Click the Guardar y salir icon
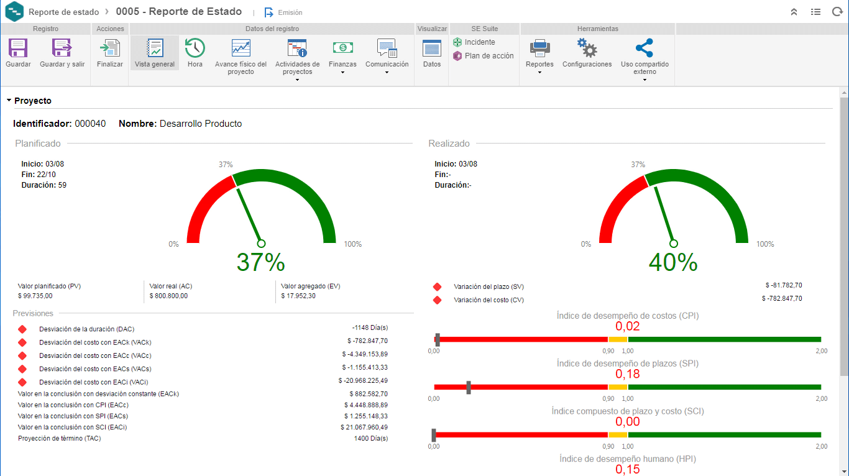The height and width of the screenshot is (476, 849). click(x=62, y=48)
